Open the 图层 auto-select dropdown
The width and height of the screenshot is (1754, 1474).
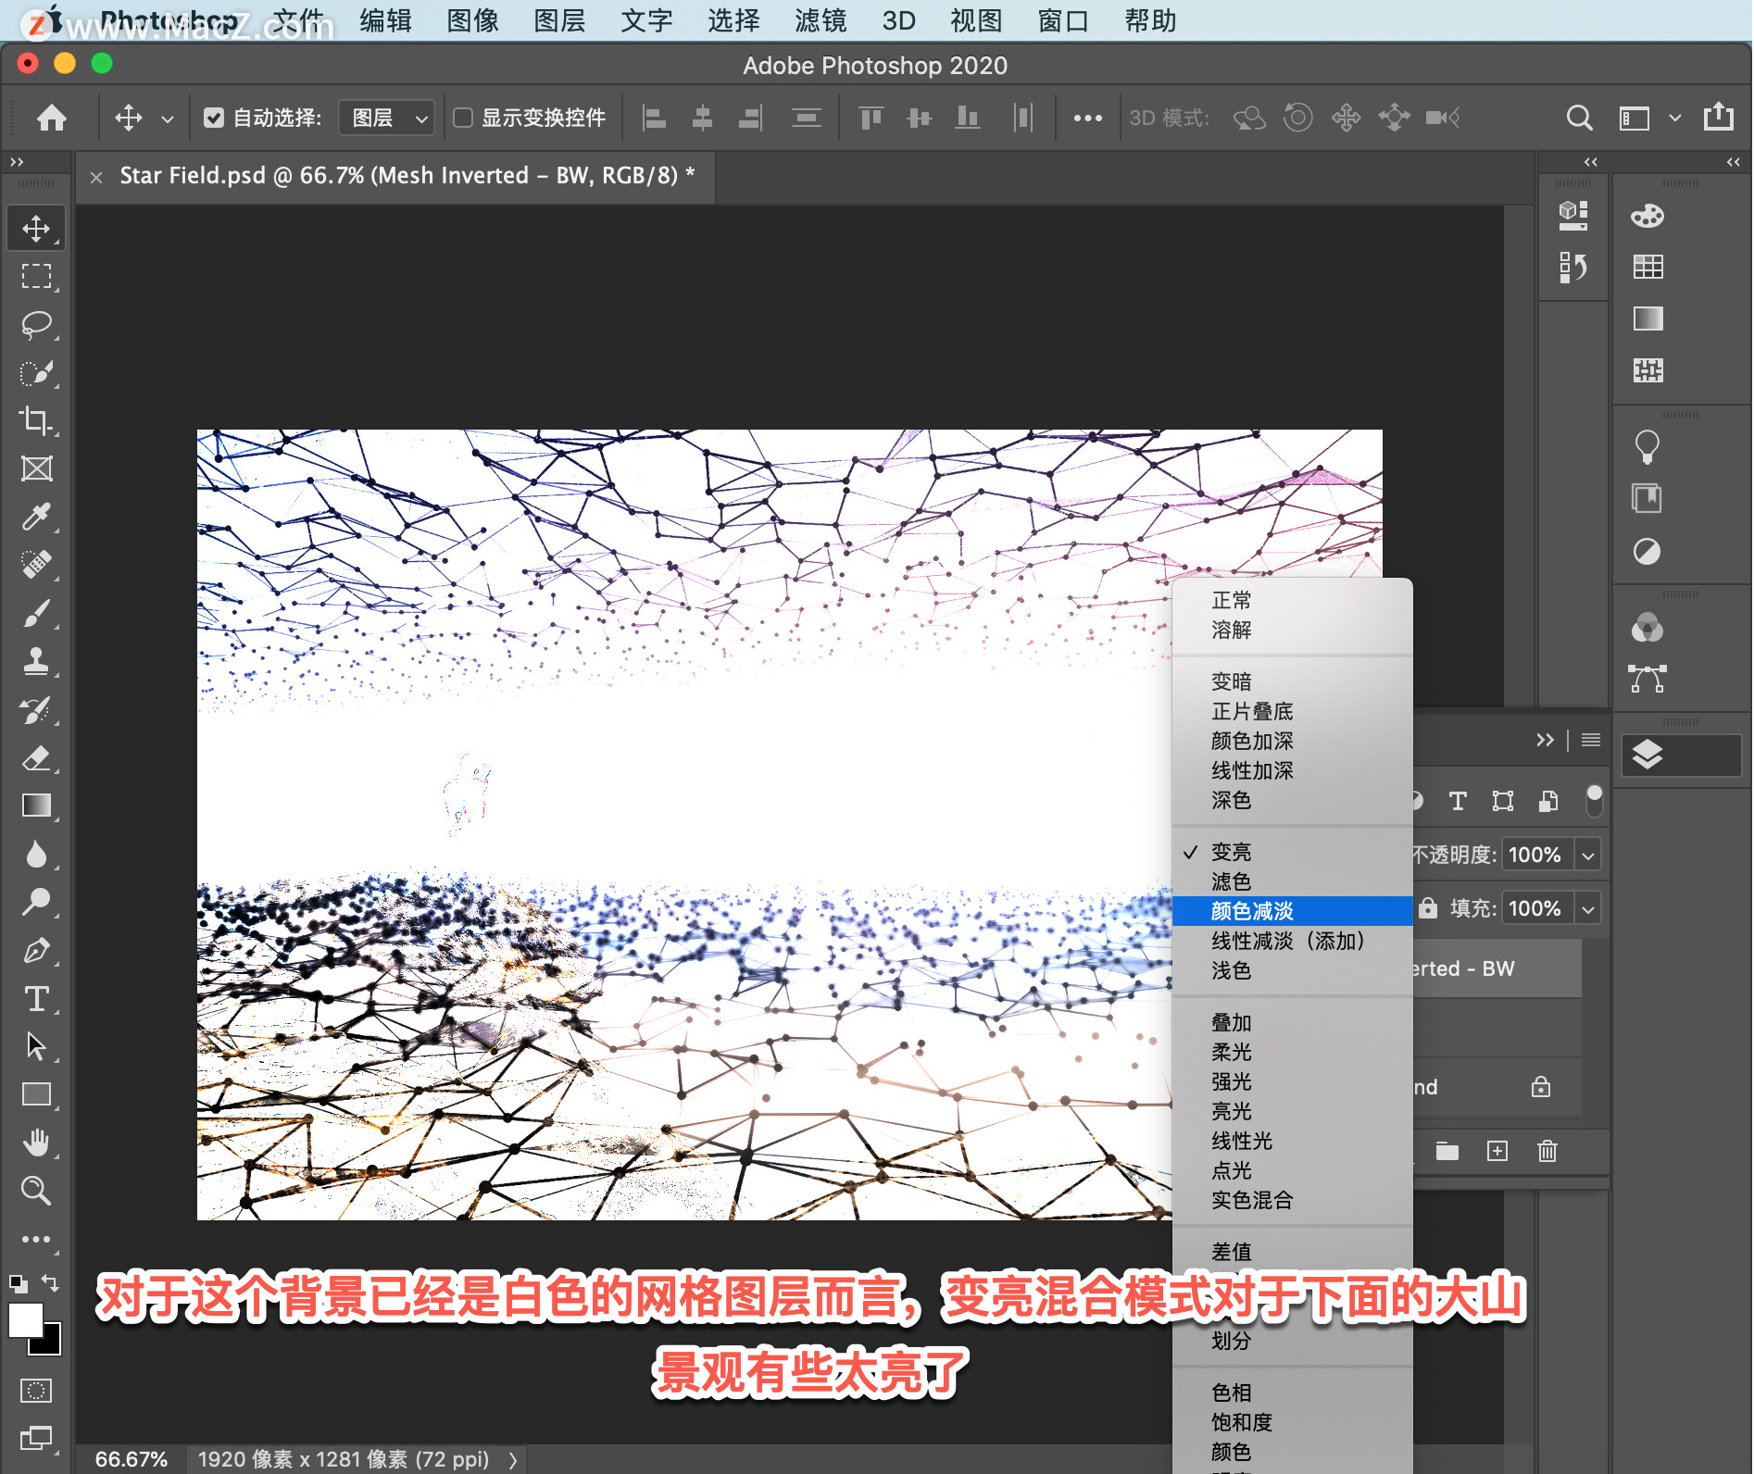[x=387, y=118]
